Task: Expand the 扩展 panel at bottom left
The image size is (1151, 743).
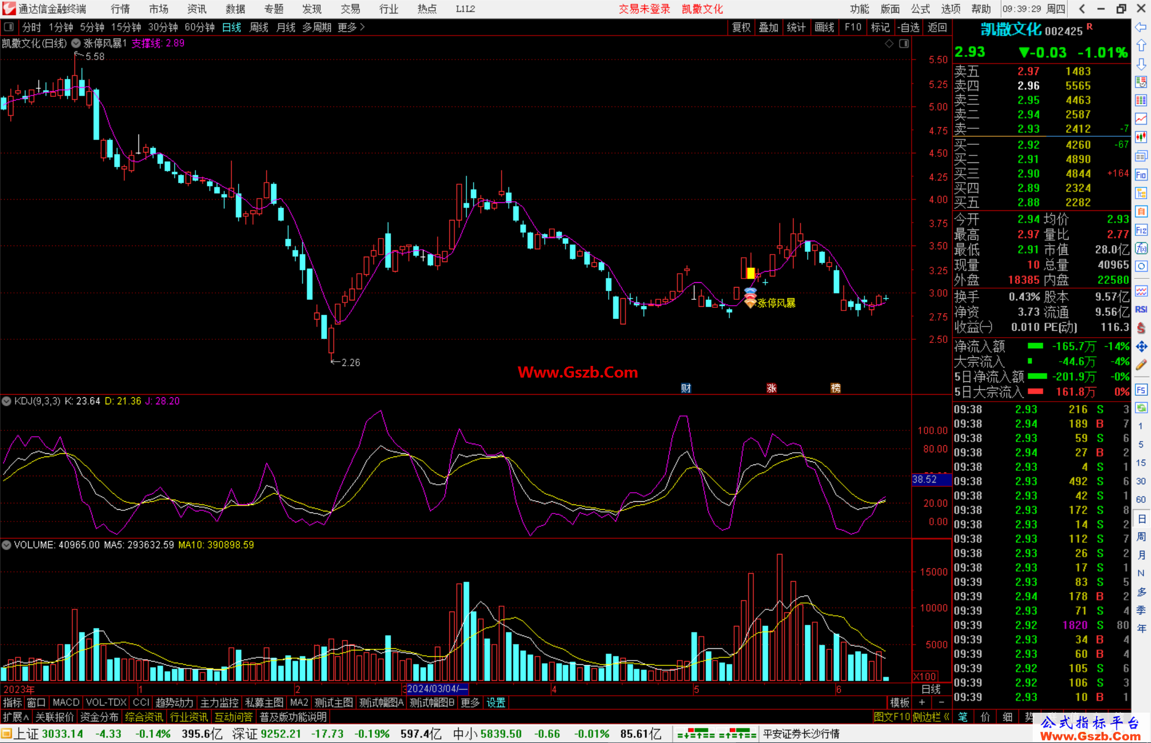Action: [16, 717]
